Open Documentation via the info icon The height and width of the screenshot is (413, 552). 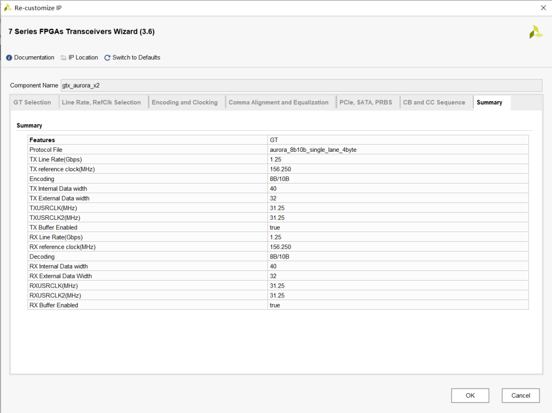click(9, 57)
